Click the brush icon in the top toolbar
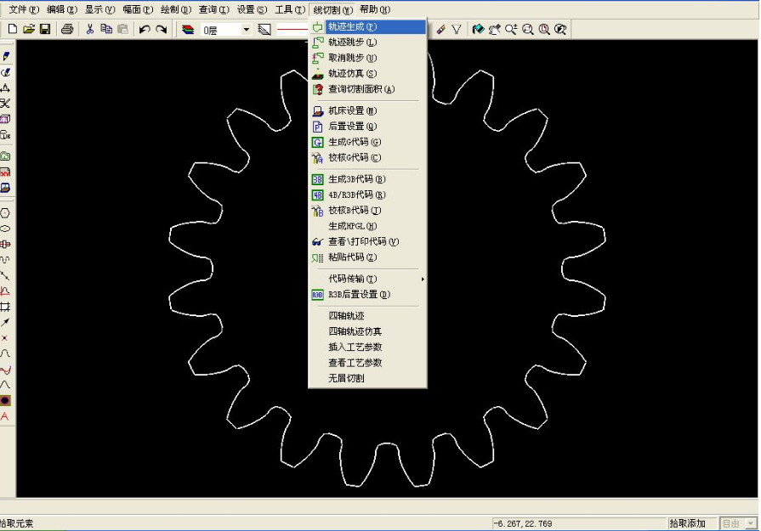This screenshot has height=531, width=761. point(440,30)
